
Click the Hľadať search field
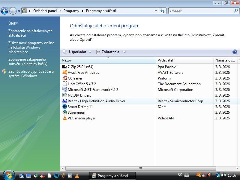coord(201,11)
